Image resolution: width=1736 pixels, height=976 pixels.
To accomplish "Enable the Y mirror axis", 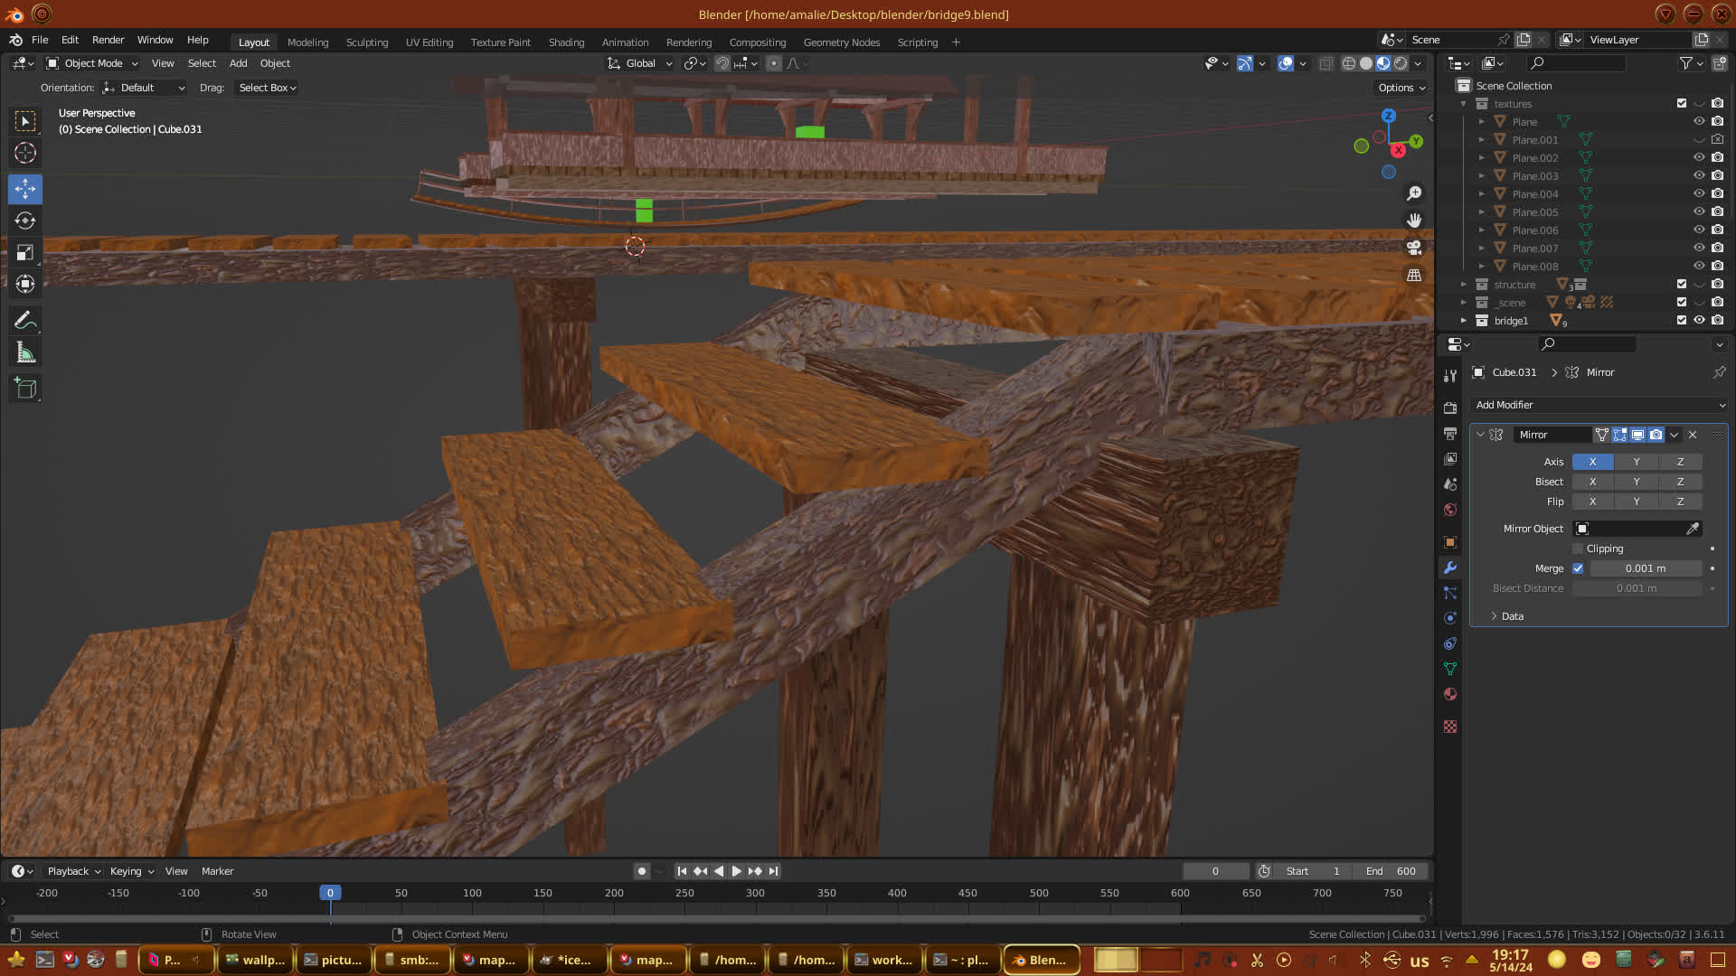I will click(1636, 462).
